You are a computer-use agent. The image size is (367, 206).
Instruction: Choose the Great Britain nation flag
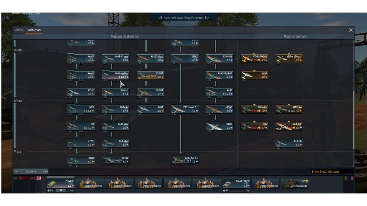33,178
